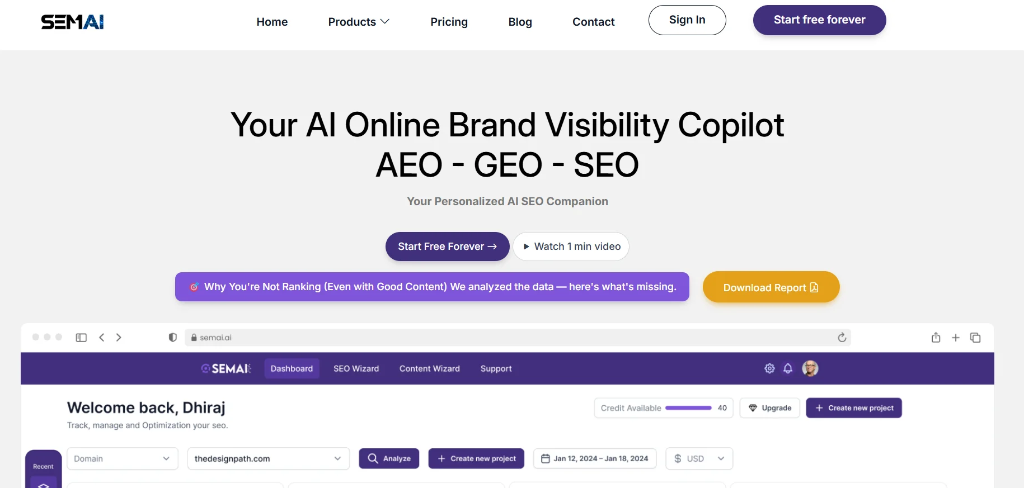Expand the Products menu

pos(359,22)
